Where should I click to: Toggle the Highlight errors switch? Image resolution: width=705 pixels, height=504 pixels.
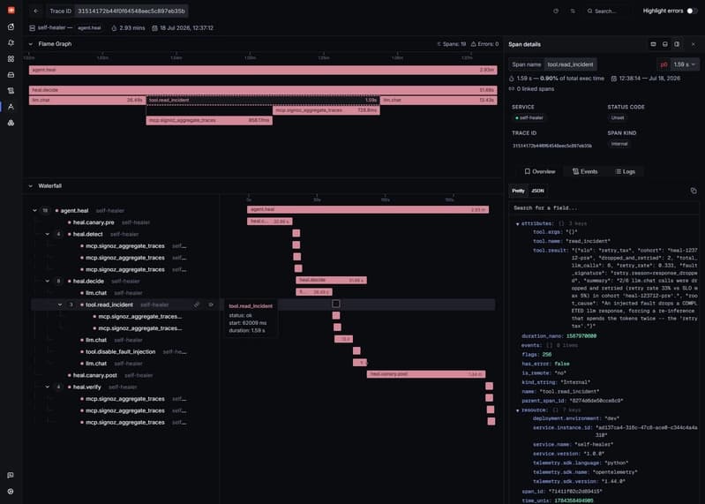692,11
